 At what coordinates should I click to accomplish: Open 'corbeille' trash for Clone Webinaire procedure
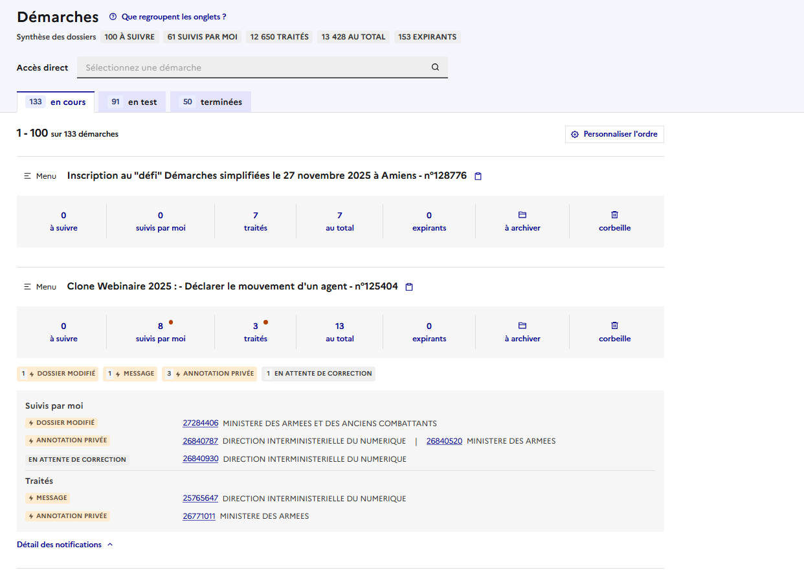614,332
